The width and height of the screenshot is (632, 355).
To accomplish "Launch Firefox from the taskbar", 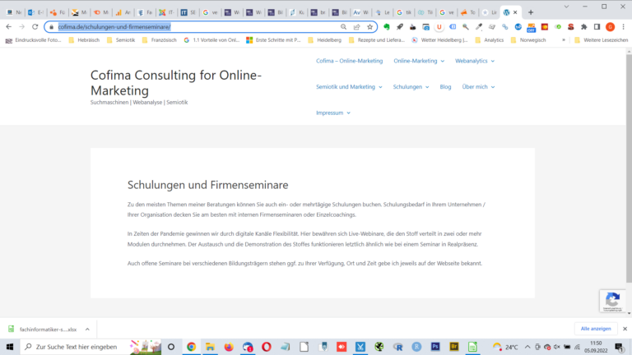I will (229, 348).
